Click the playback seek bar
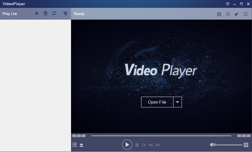252x152 pixels. pos(161,136)
